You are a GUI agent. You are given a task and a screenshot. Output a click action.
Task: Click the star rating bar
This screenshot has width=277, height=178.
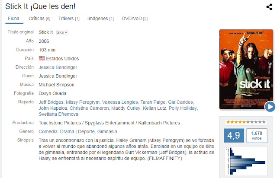pos(246,122)
